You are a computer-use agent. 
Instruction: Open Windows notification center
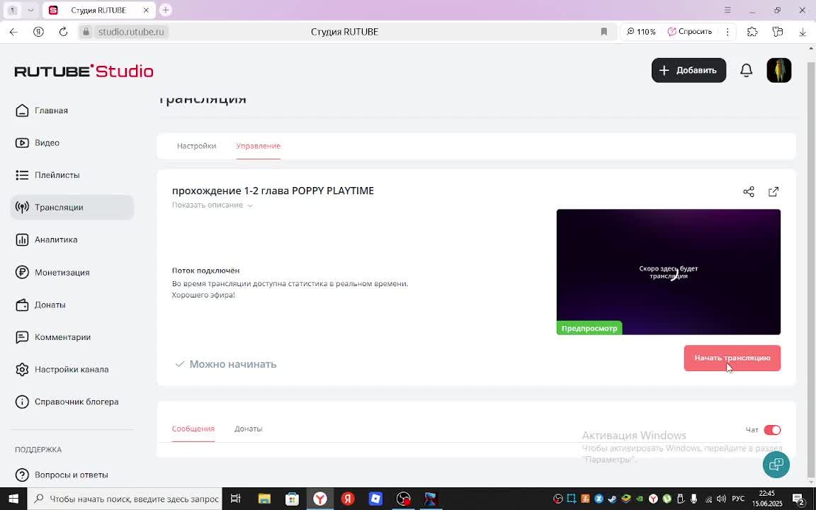coord(799,499)
